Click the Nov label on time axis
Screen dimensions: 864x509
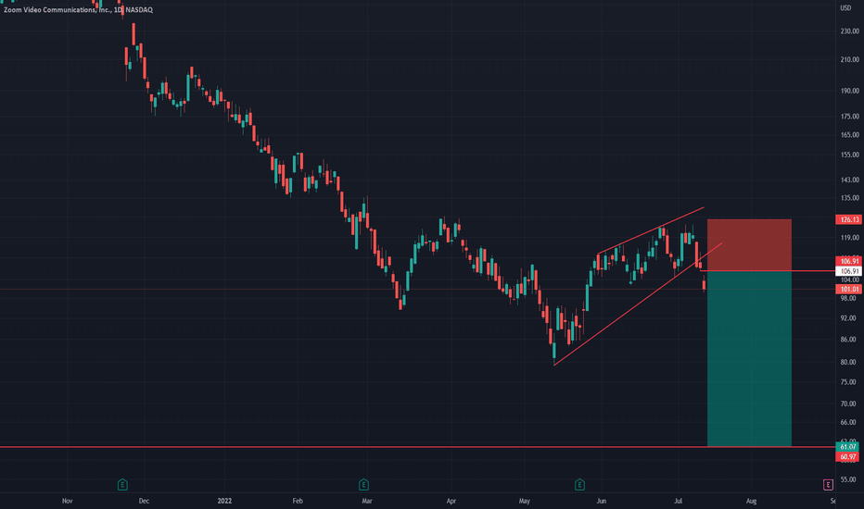click(x=68, y=501)
